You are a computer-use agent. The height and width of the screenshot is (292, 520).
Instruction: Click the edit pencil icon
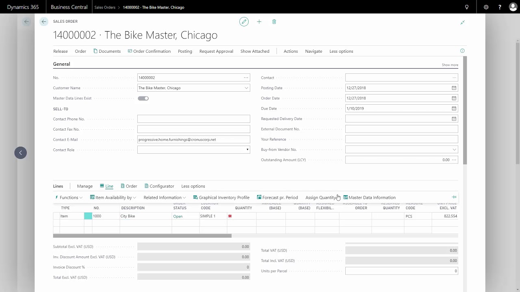click(x=244, y=22)
